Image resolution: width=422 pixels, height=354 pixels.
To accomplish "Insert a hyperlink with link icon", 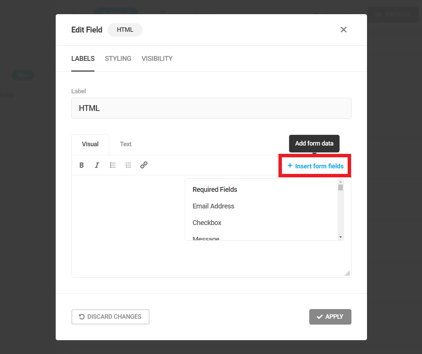I will point(144,165).
